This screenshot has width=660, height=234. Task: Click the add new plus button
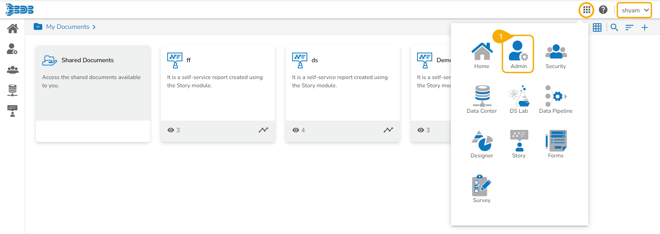[645, 27]
